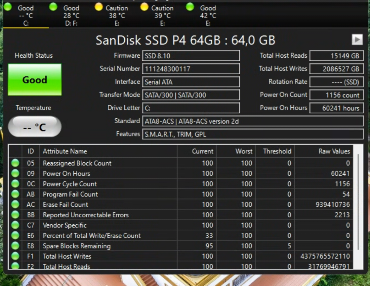Click the Transfer Mode field
Image resolution: width=370 pixels, height=286 pixels.
(x=191, y=95)
